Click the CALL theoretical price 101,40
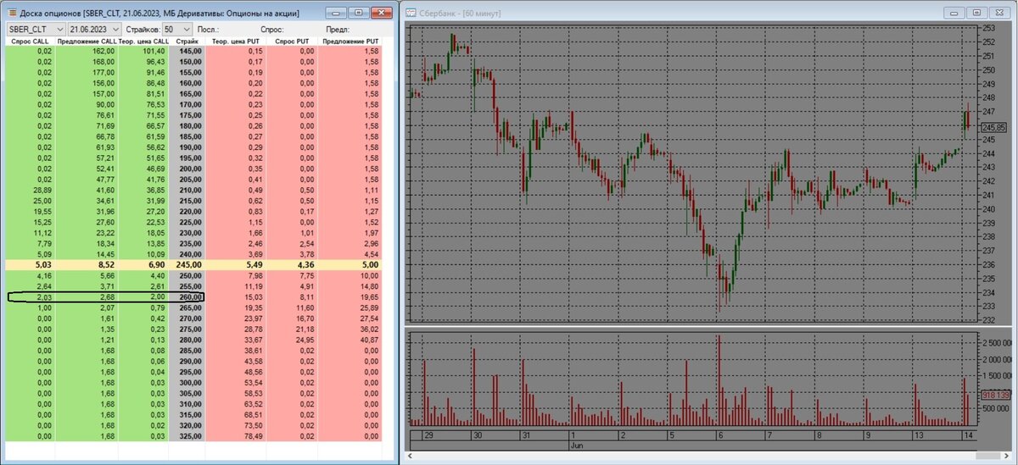This screenshot has height=465, width=1018. pos(154,51)
